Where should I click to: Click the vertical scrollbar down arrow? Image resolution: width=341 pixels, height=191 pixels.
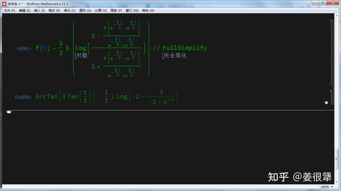pos(337,182)
